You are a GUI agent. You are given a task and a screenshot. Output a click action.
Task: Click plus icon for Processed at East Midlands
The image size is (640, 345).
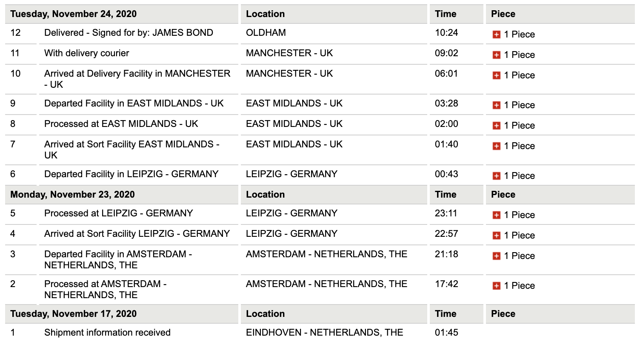click(496, 126)
